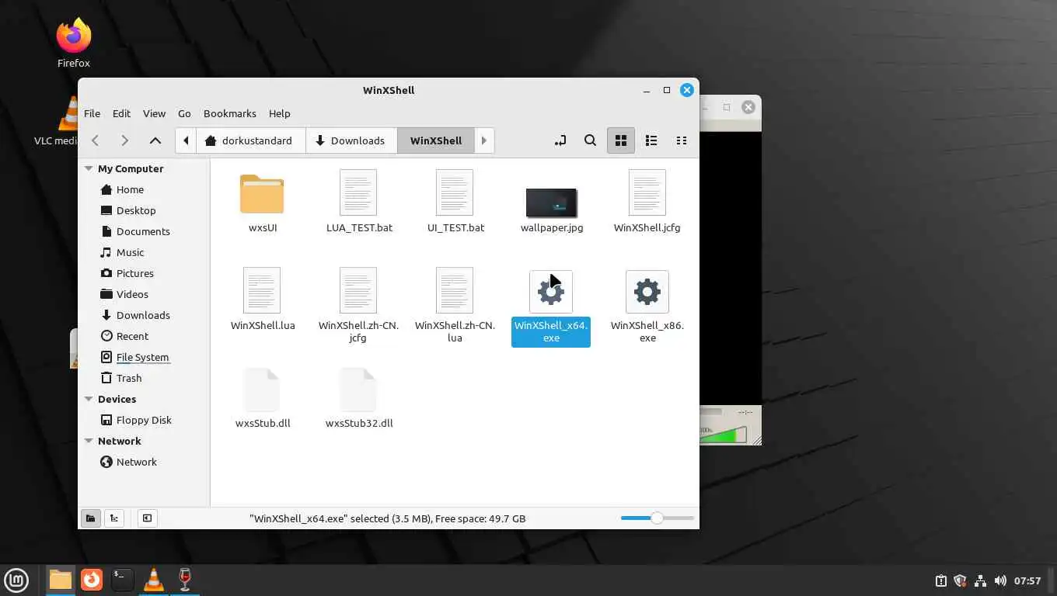This screenshot has height=596, width=1057.
Task: Go up to the parent folder
Action: pyautogui.click(x=155, y=140)
